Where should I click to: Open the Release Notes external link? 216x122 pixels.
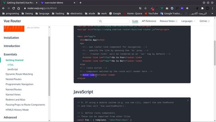[168, 21]
